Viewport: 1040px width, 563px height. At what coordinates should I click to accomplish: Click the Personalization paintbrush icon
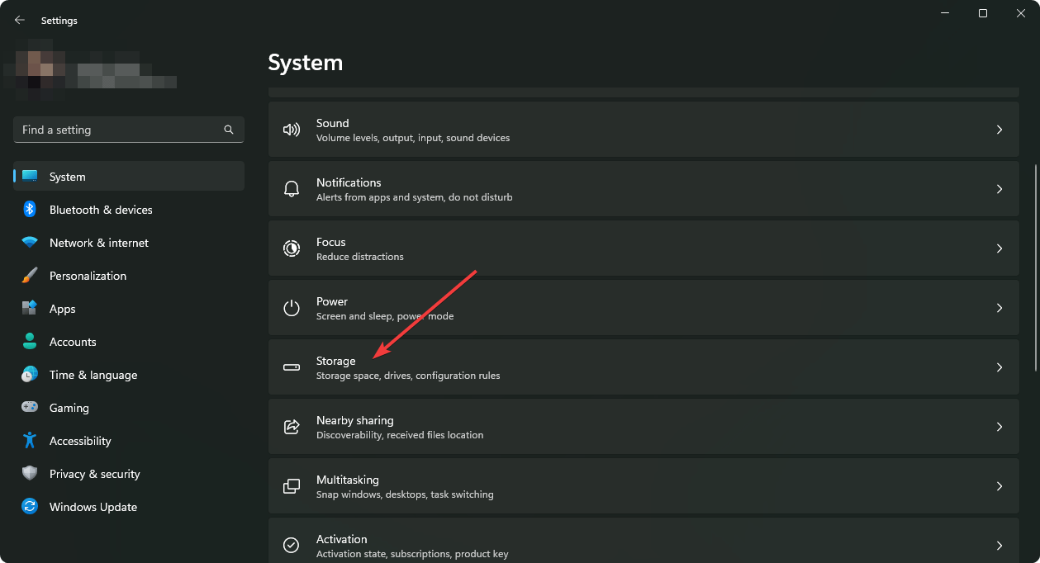(x=30, y=276)
